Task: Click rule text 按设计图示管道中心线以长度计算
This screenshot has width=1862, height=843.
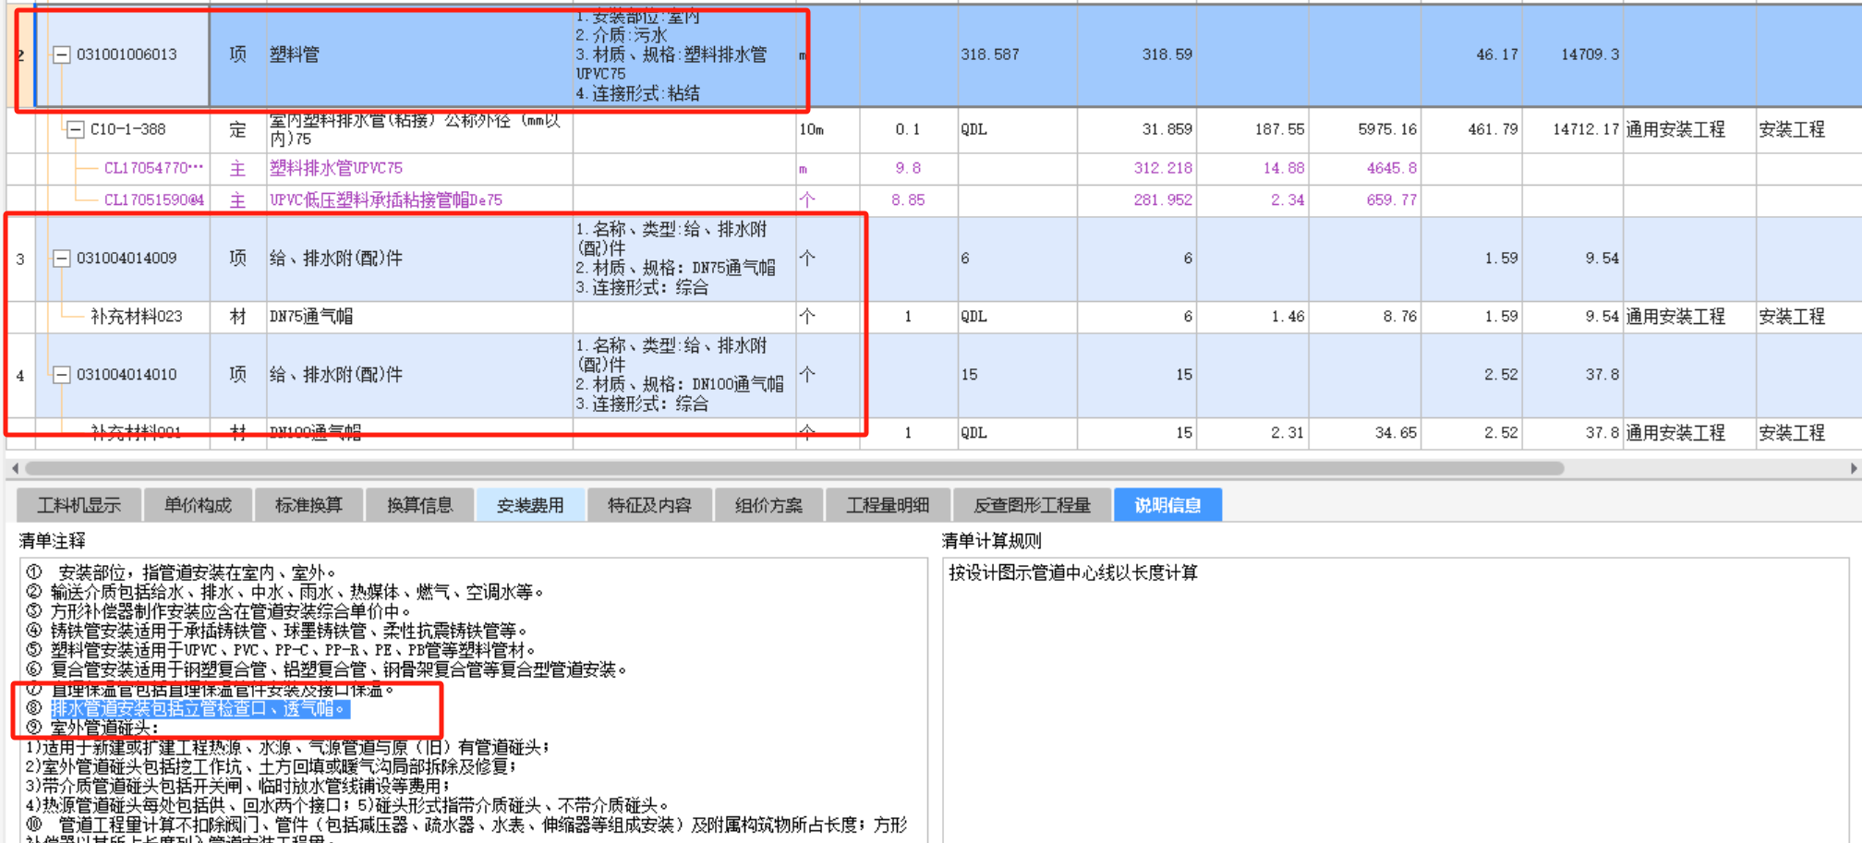Action: click(x=1073, y=573)
